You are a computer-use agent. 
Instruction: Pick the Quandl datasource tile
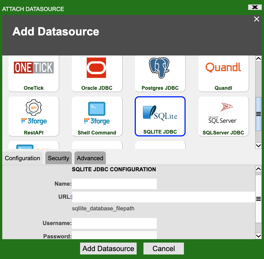223,74
